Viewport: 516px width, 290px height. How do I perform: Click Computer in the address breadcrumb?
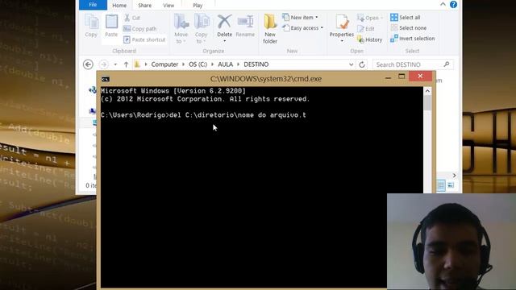click(x=164, y=64)
